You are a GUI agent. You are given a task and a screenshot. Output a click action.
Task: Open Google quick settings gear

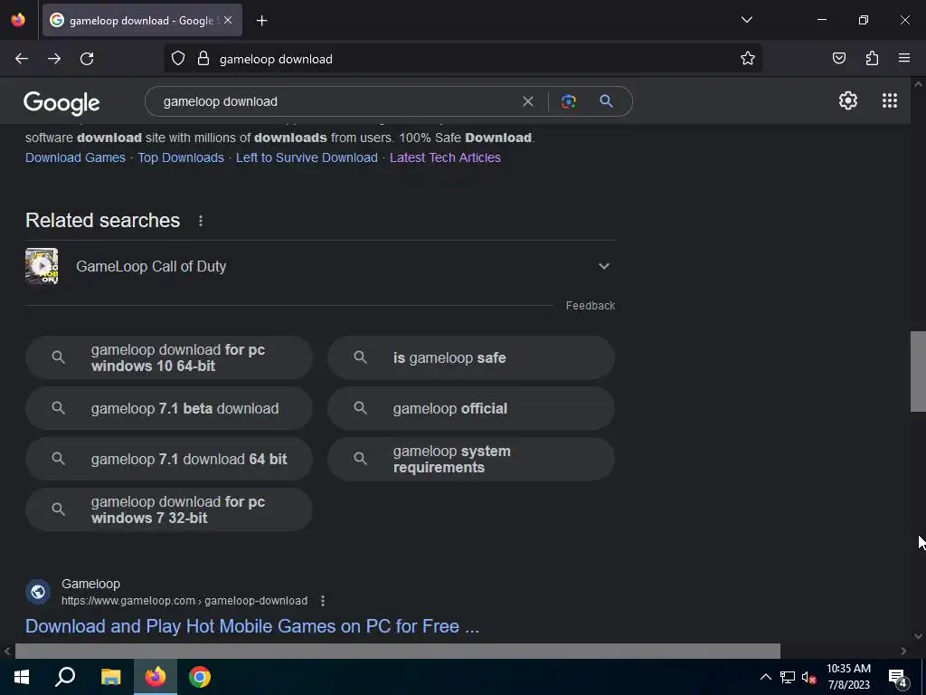click(848, 100)
